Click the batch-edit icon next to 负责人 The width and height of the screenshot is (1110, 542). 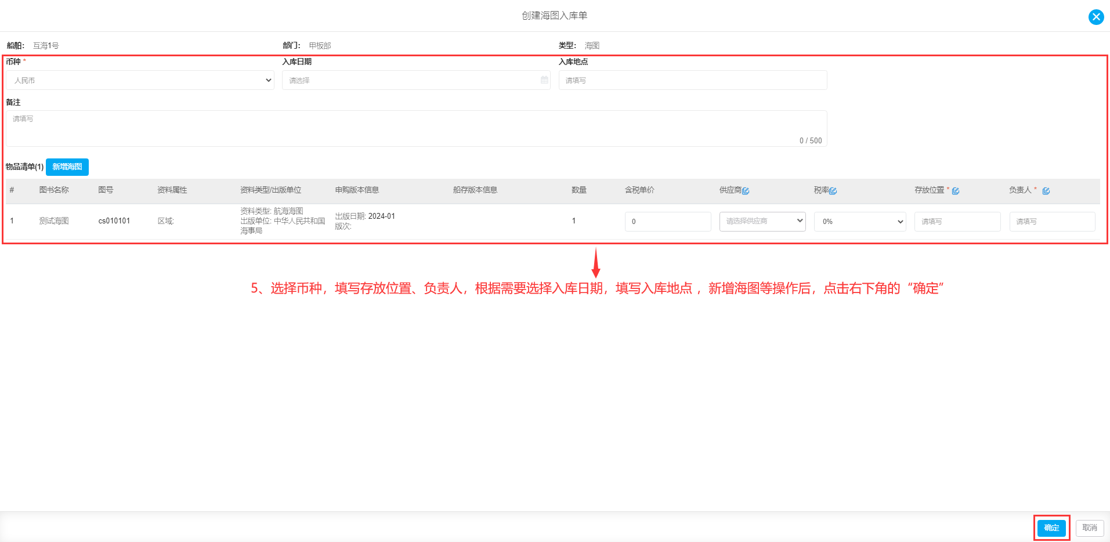coord(1046,191)
